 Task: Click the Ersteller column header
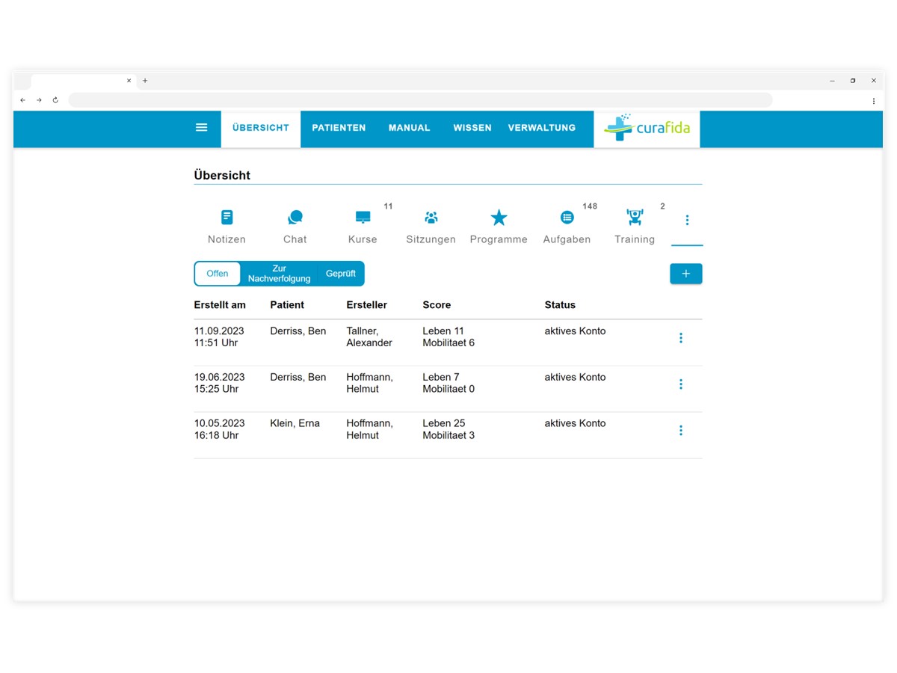point(366,305)
